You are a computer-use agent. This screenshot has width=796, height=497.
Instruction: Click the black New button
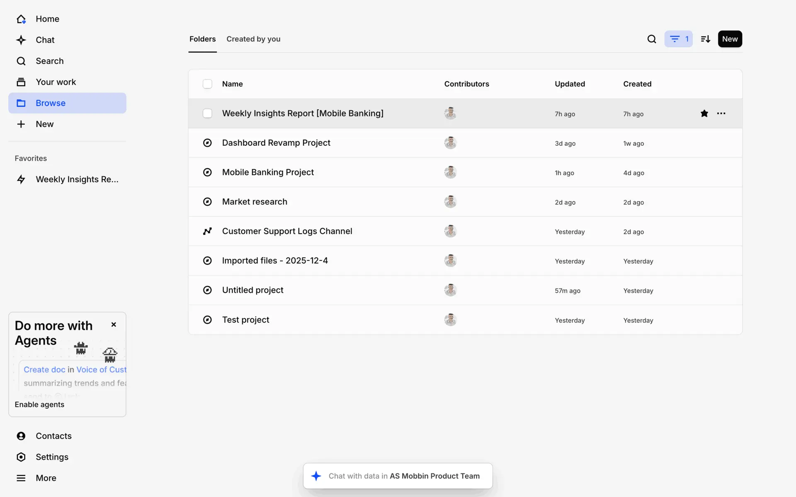[x=730, y=39]
